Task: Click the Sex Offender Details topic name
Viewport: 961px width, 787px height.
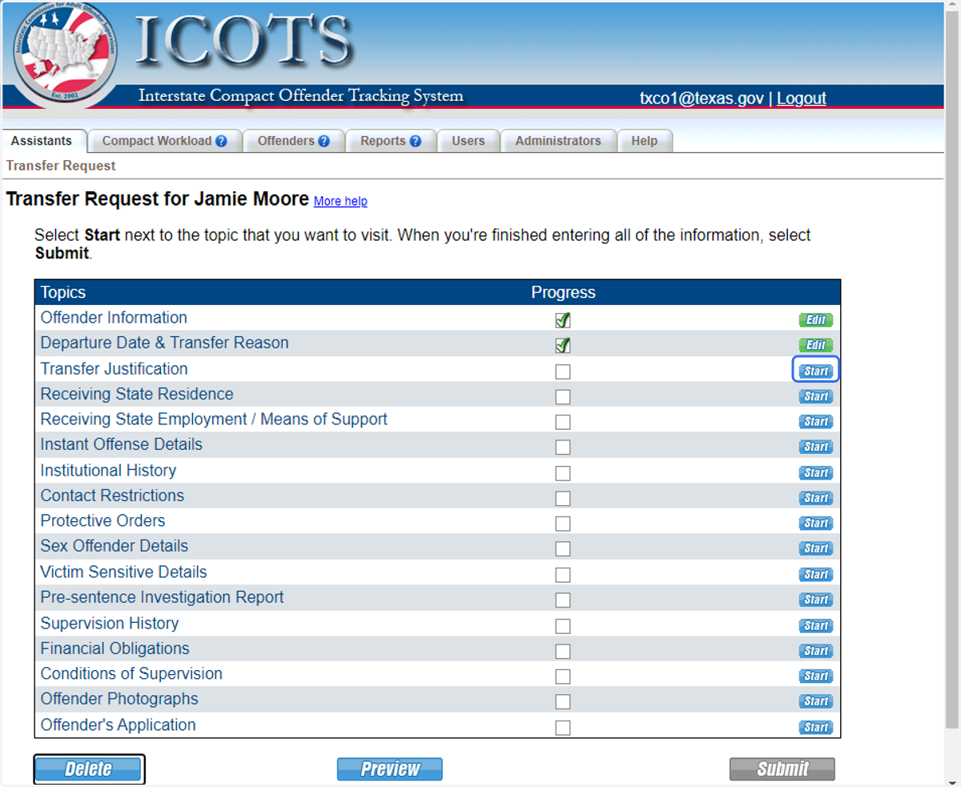Action: tap(115, 546)
